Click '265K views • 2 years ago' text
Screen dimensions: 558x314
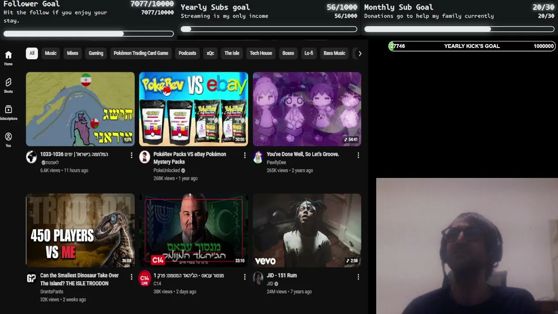coord(290,171)
